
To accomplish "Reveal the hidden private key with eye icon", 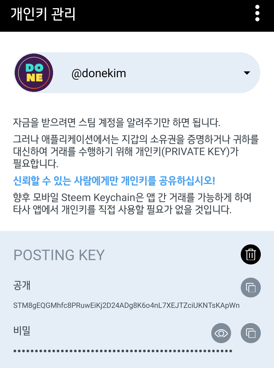I will pyautogui.click(x=221, y=333).
